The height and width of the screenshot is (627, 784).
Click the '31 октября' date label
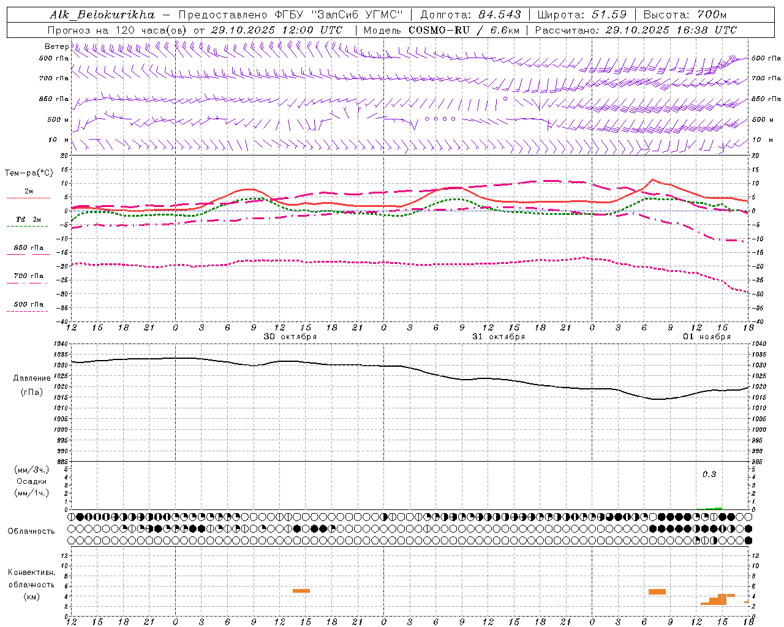coord(499,337)
